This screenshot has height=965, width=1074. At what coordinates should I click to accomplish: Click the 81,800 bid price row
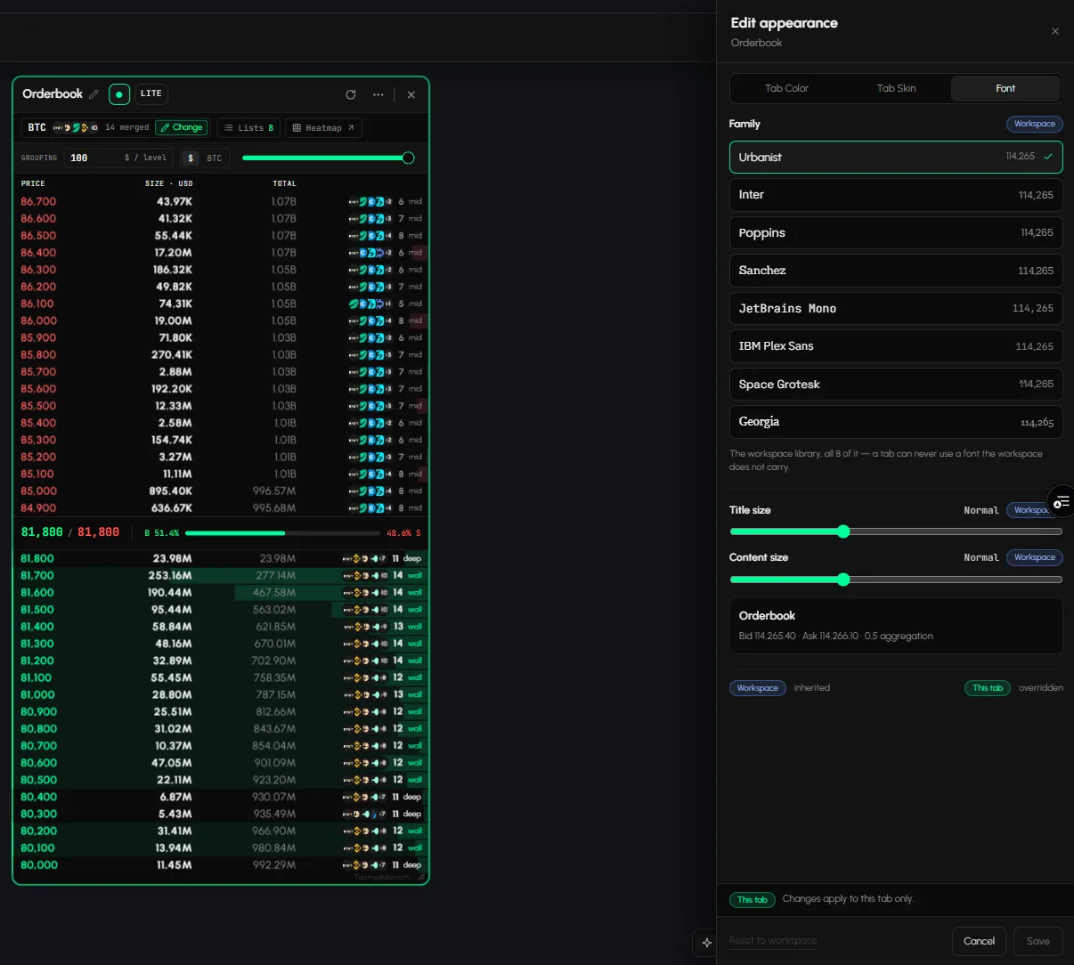[x=221, y=559]
